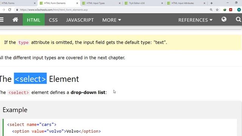Open the HTML tutorial nav item
This screenshot has height=136, width=242.
pyautogui.click(x=34, y=20)
